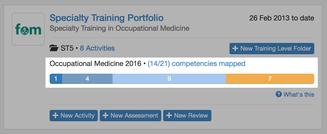Click the New Training Level Folder button

pyautogui.click(x=272, y=49)
